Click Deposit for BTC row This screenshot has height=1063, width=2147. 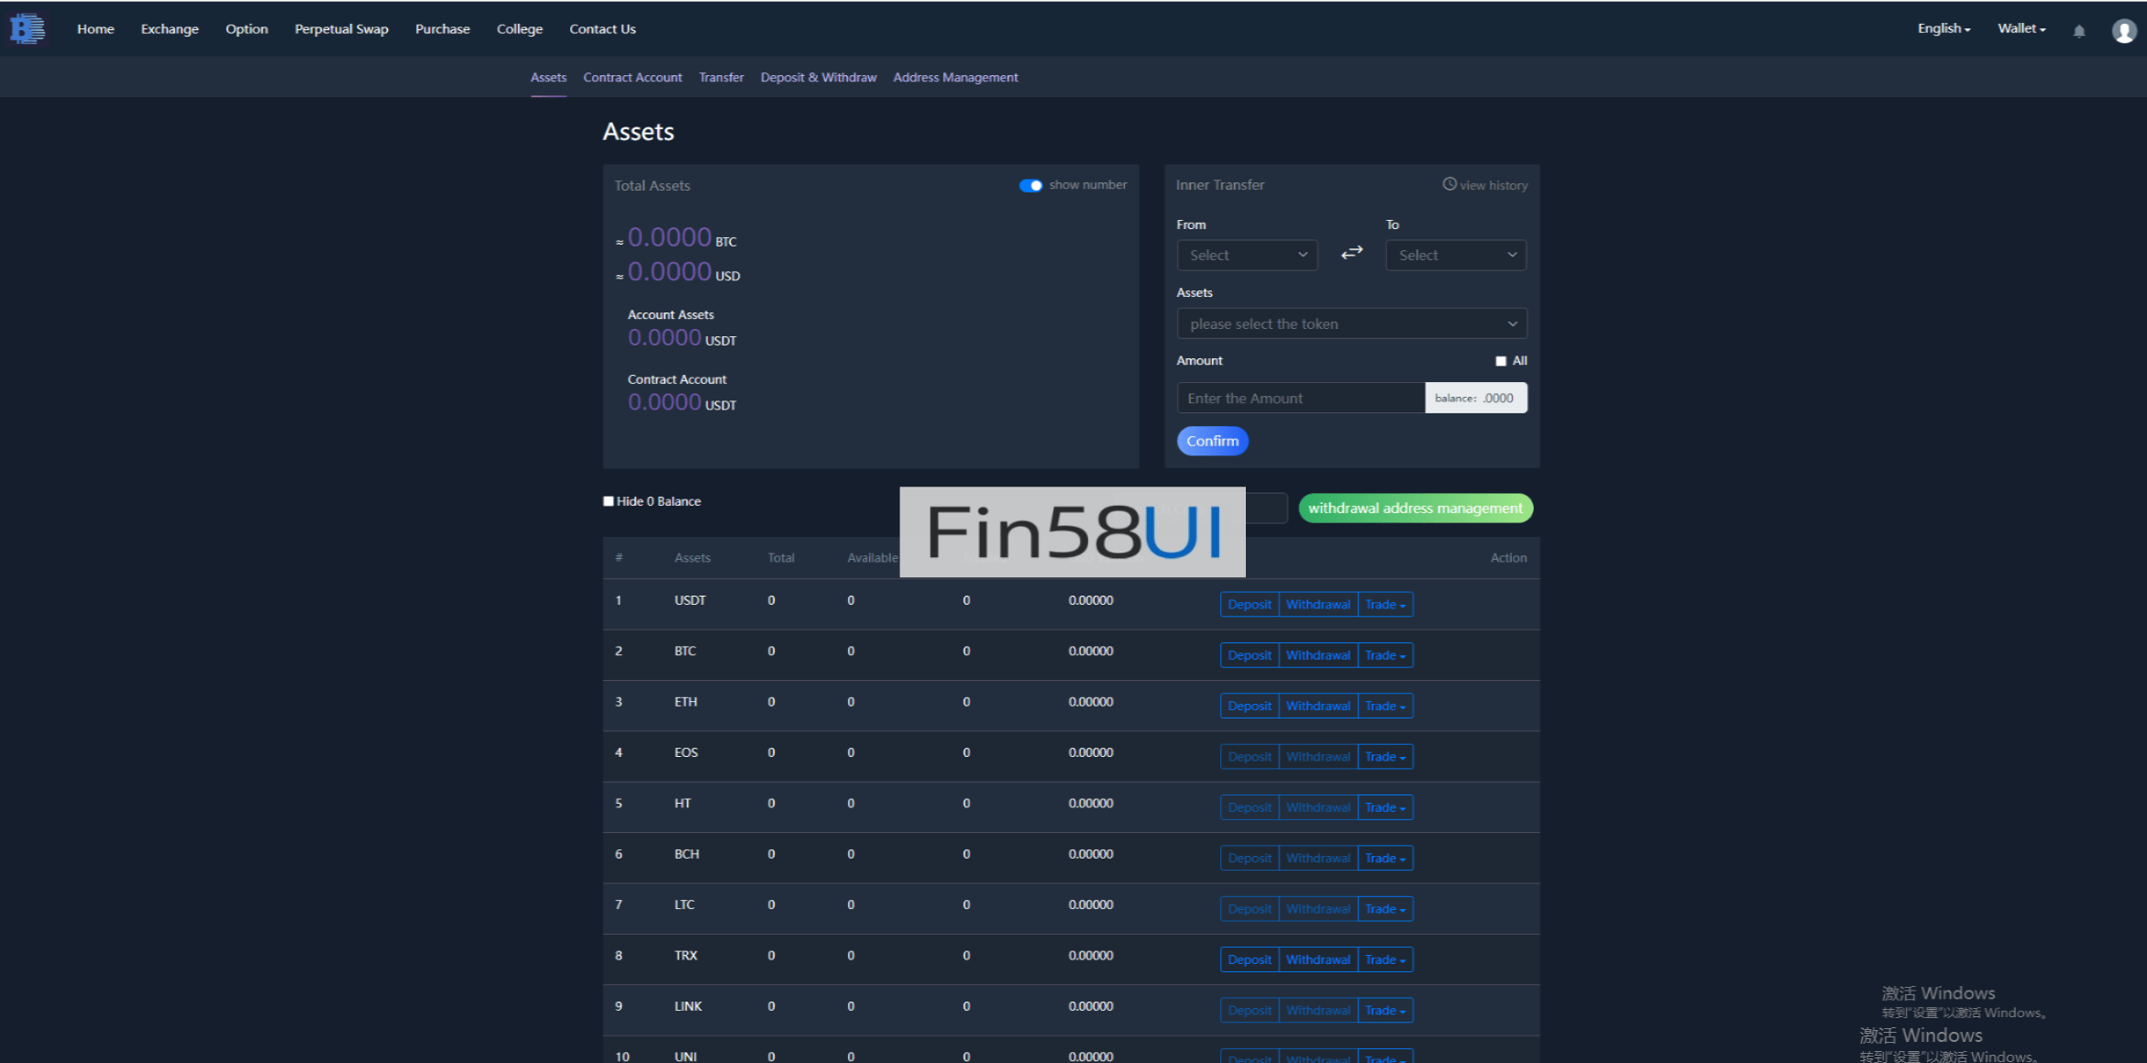(x=1249, y=655)
